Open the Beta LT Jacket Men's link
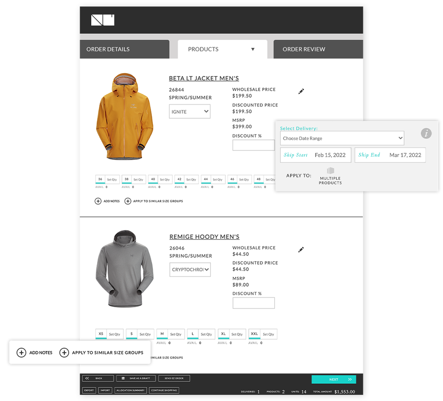The image size is (443, 401). point(204,78)
